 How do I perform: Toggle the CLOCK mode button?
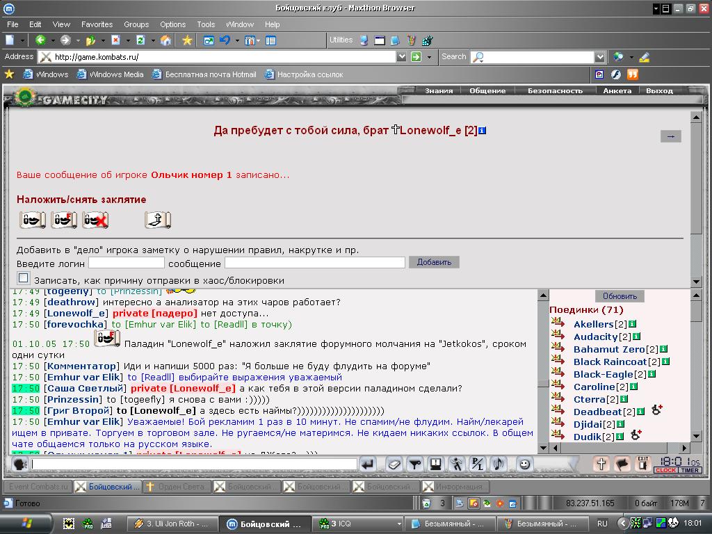click(x=665, y=470)
